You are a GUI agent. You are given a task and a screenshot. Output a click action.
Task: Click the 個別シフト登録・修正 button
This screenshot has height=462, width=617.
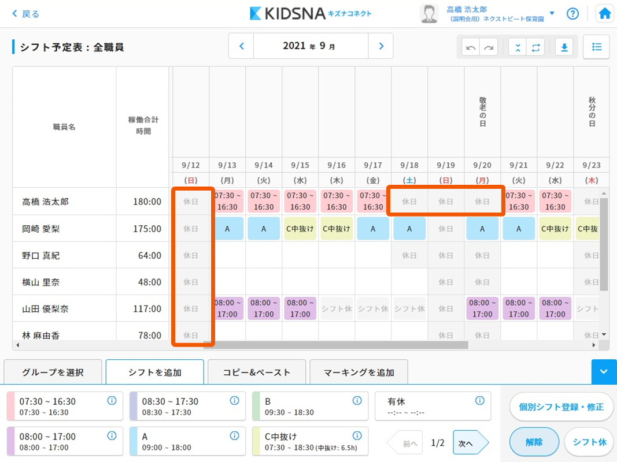561,407
